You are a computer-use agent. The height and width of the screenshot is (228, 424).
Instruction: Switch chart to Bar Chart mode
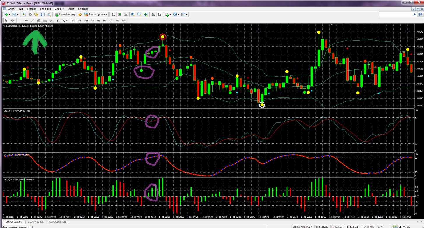click(x=113, y=14)
